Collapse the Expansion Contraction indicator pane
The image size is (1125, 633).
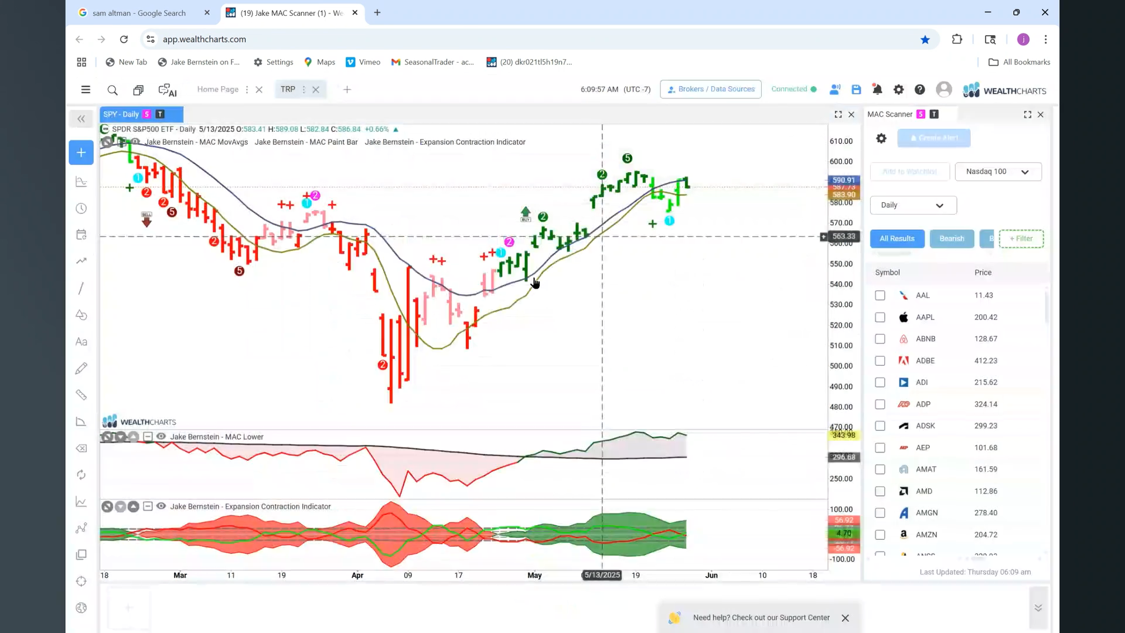point(148,506)
